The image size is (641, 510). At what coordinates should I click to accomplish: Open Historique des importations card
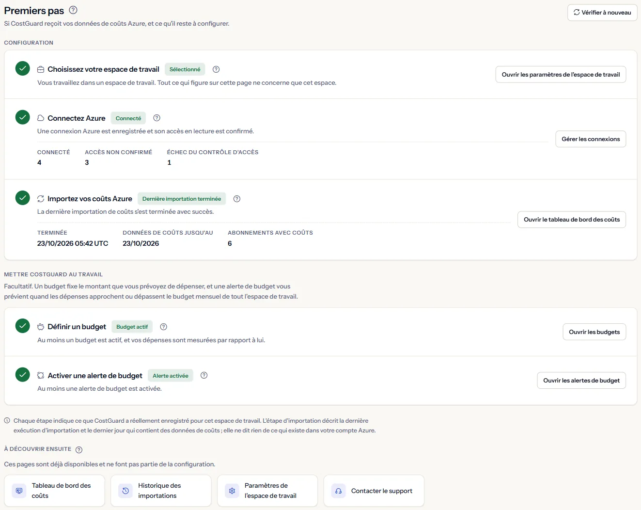click(161, 491)
